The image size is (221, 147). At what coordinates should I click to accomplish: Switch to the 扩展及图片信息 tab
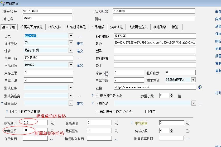pos(31,27)
